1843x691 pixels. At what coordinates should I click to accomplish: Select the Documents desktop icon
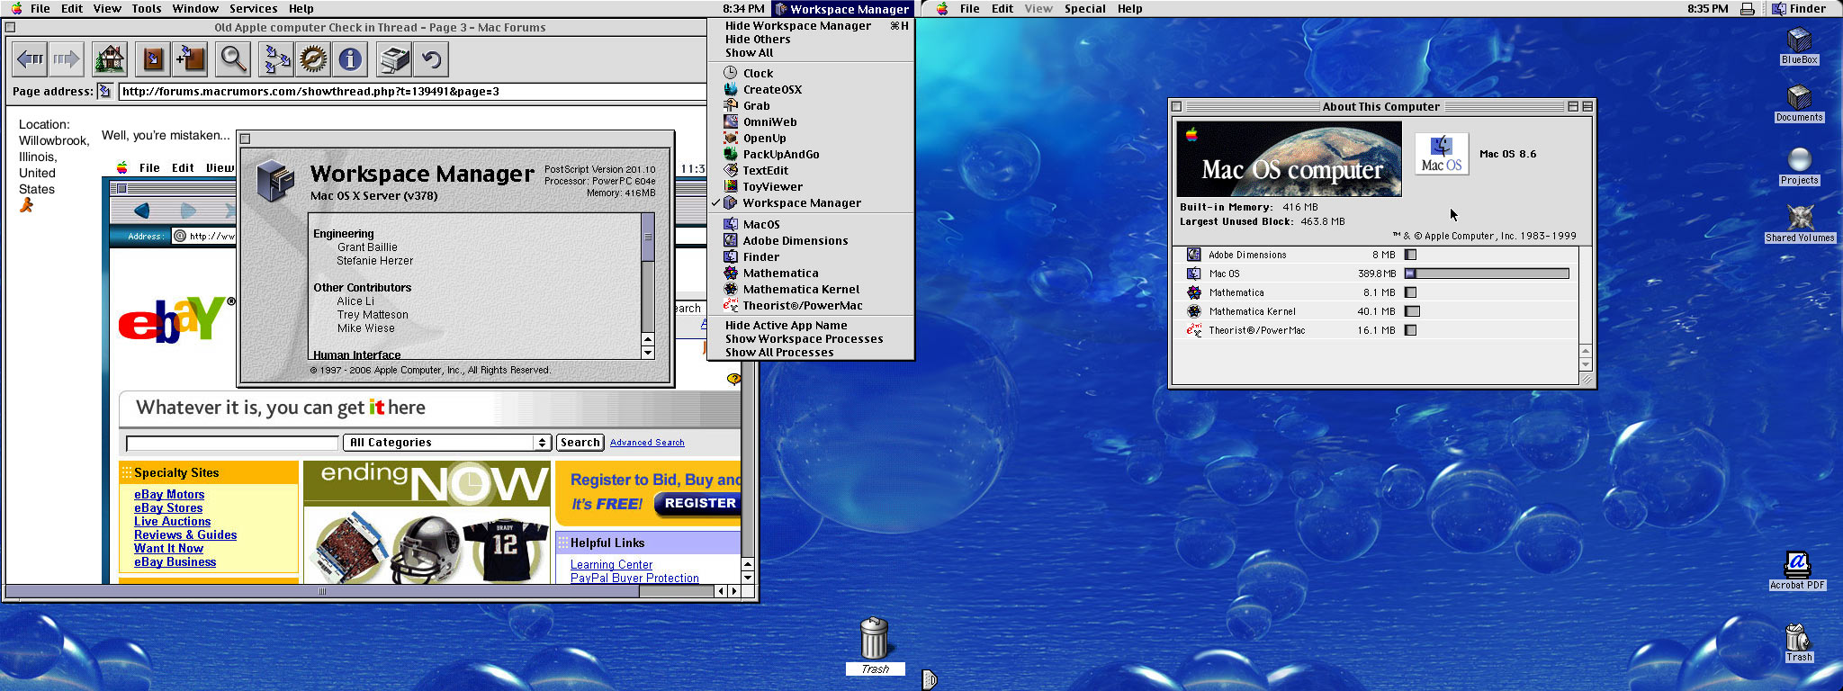1799,103
